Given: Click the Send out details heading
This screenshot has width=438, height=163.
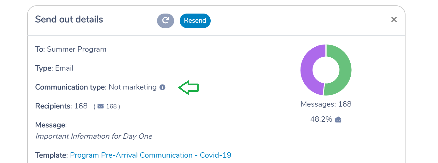Looking at the screenshot, I should pos(69,20).
